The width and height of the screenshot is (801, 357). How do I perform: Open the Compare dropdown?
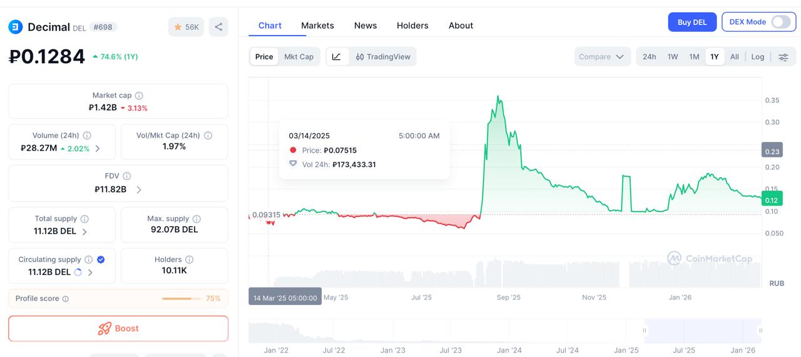tap(602, 57)
